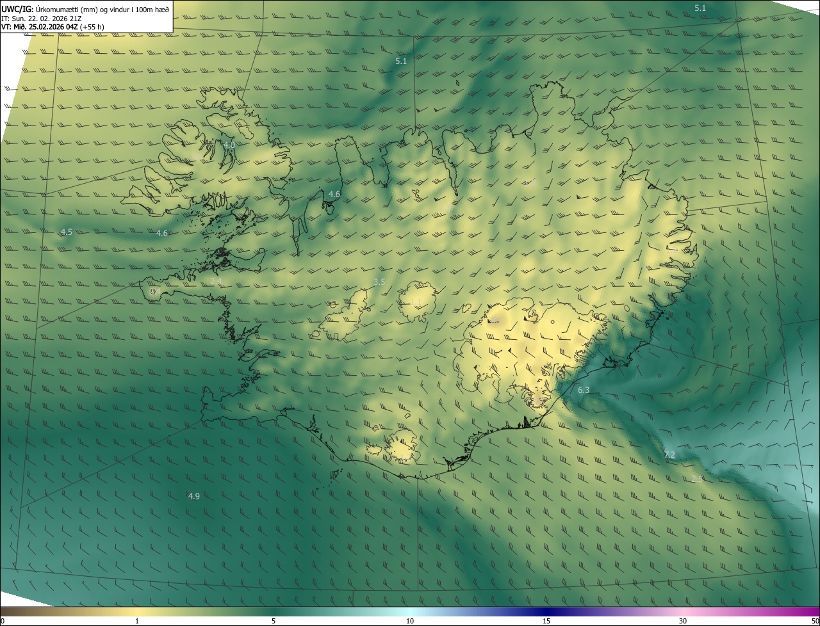Click the color scale tick labelled 50

(815, 621)
